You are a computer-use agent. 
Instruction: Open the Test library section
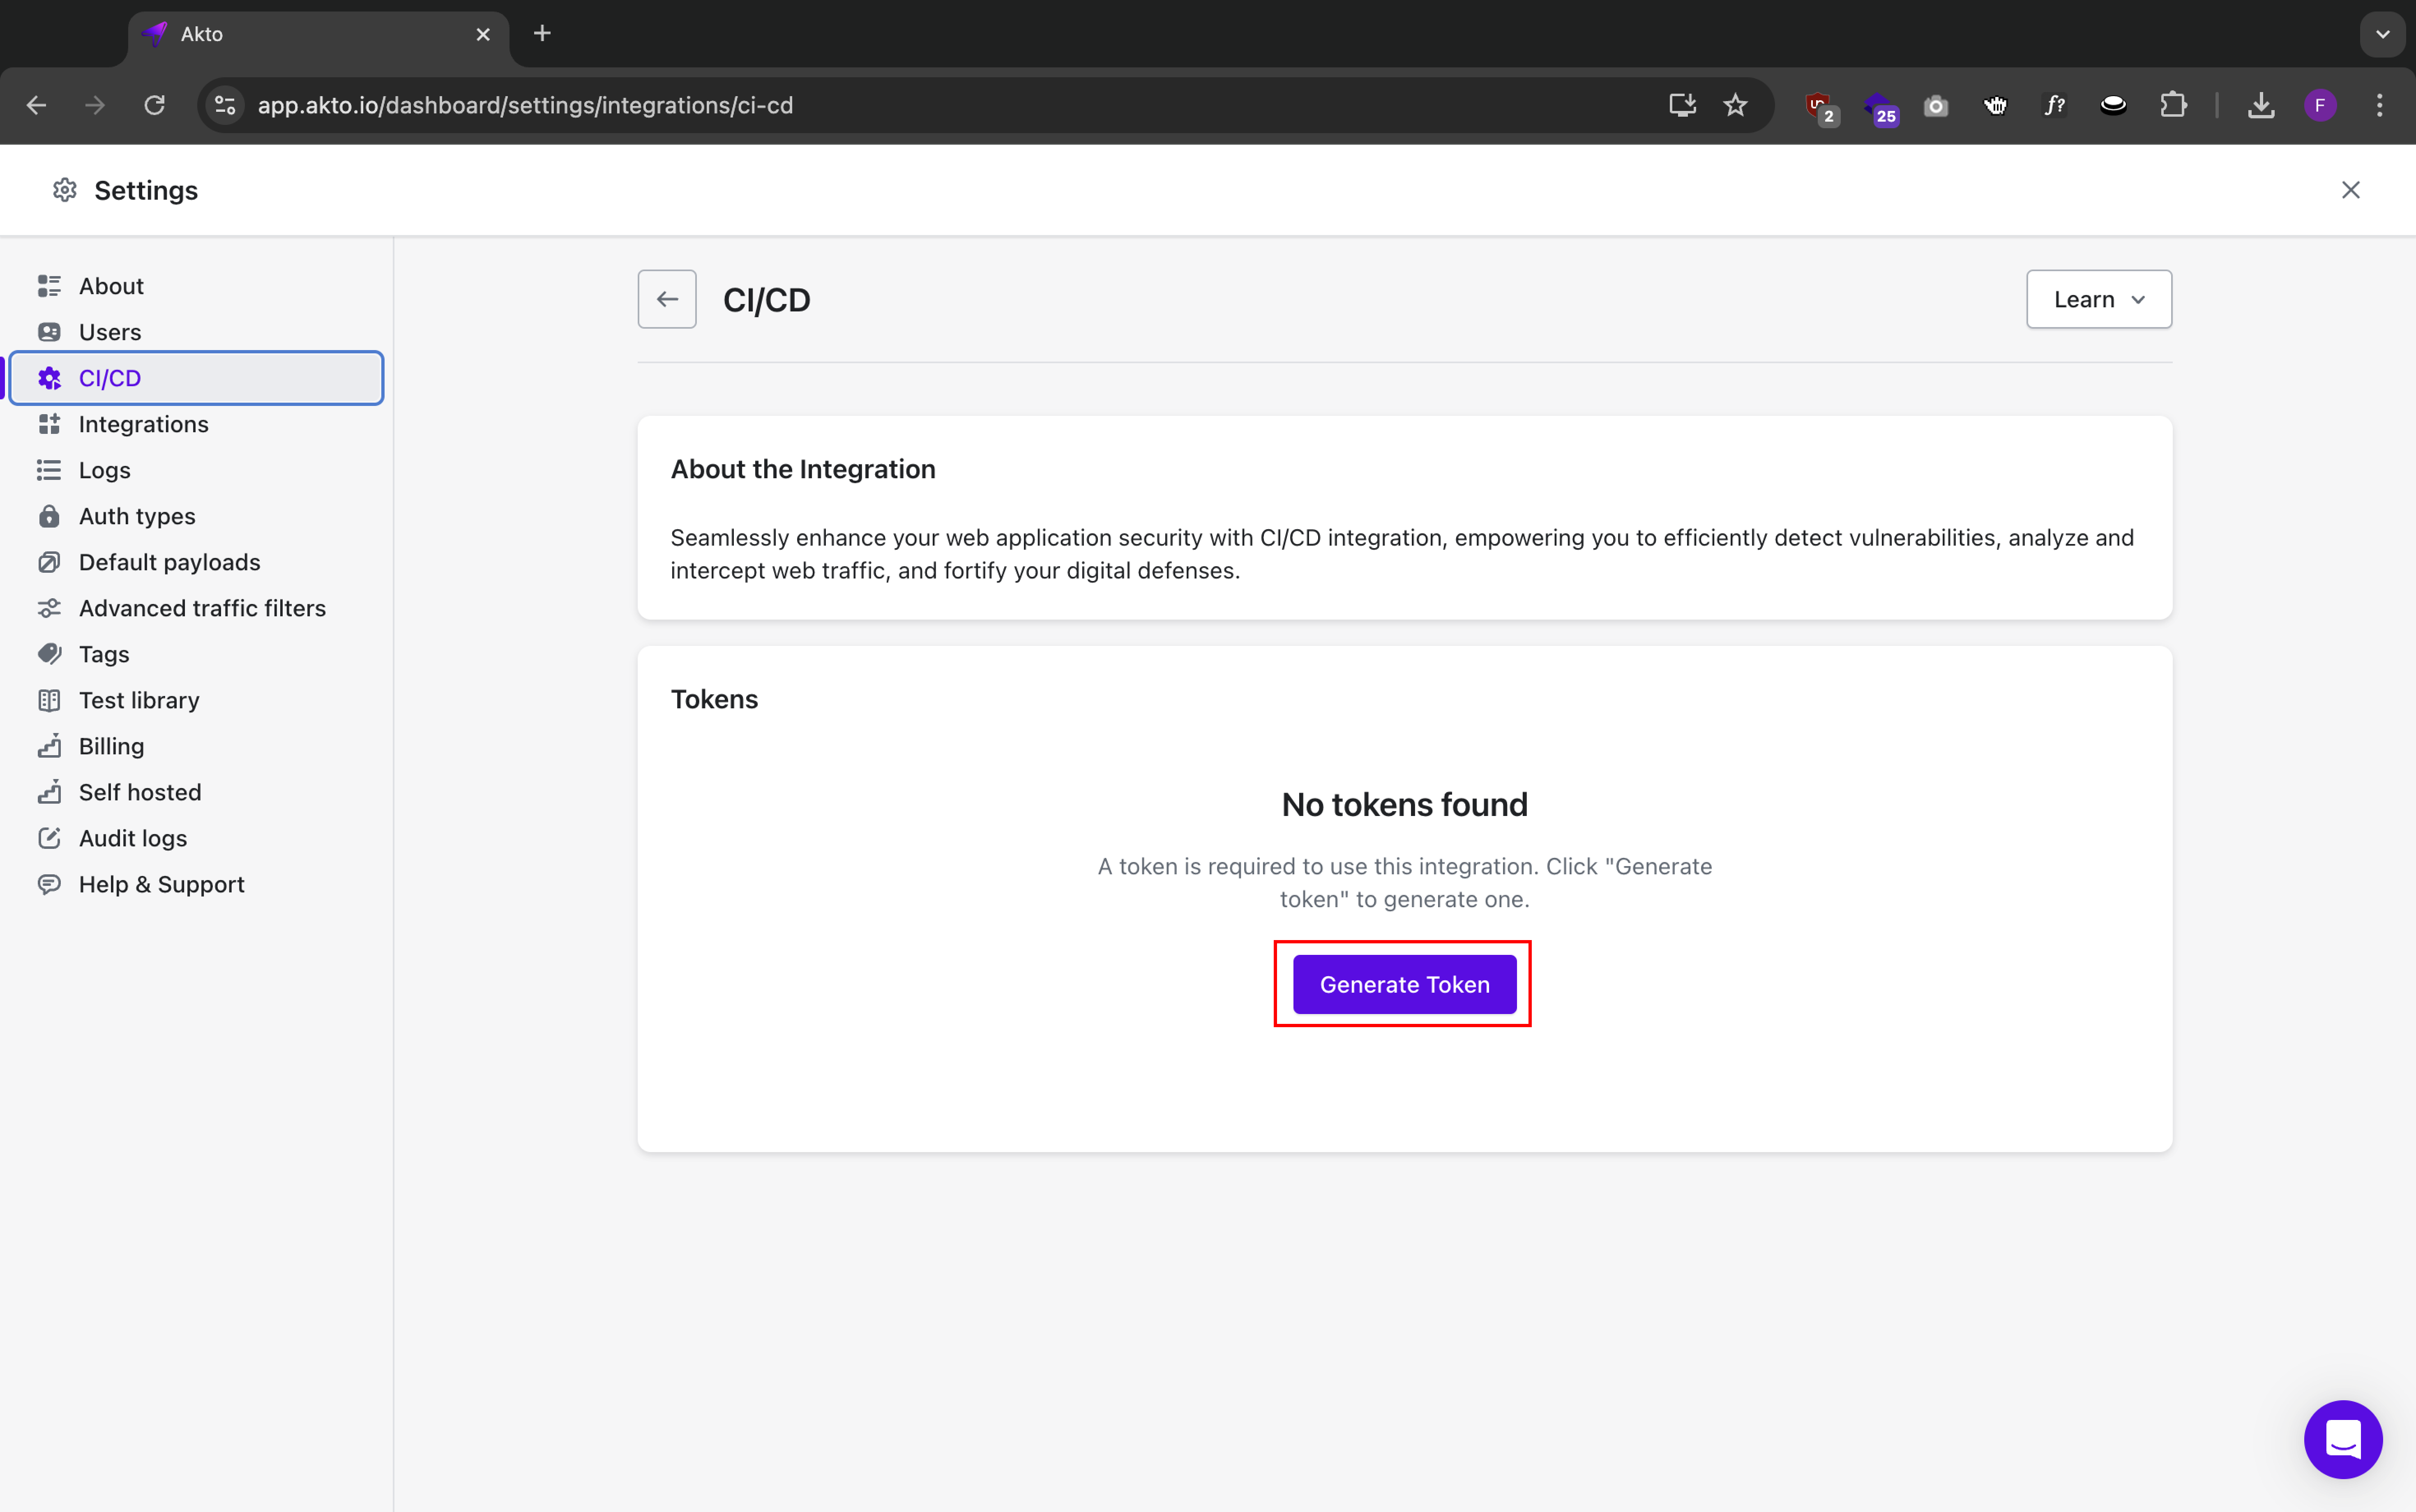139,700
